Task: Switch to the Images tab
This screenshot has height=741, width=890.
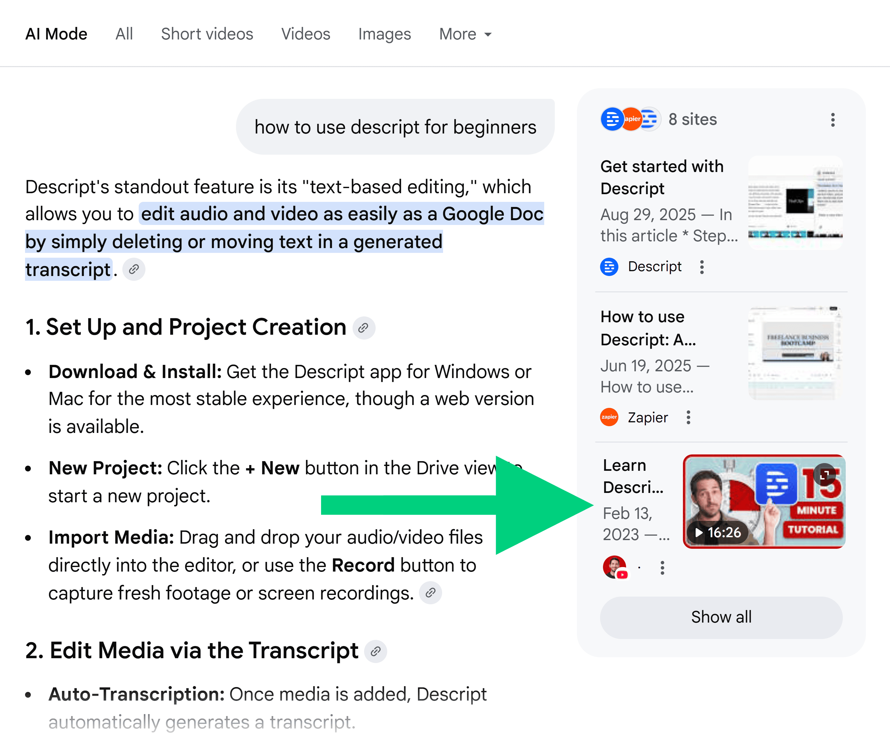Action: point(384,34)
